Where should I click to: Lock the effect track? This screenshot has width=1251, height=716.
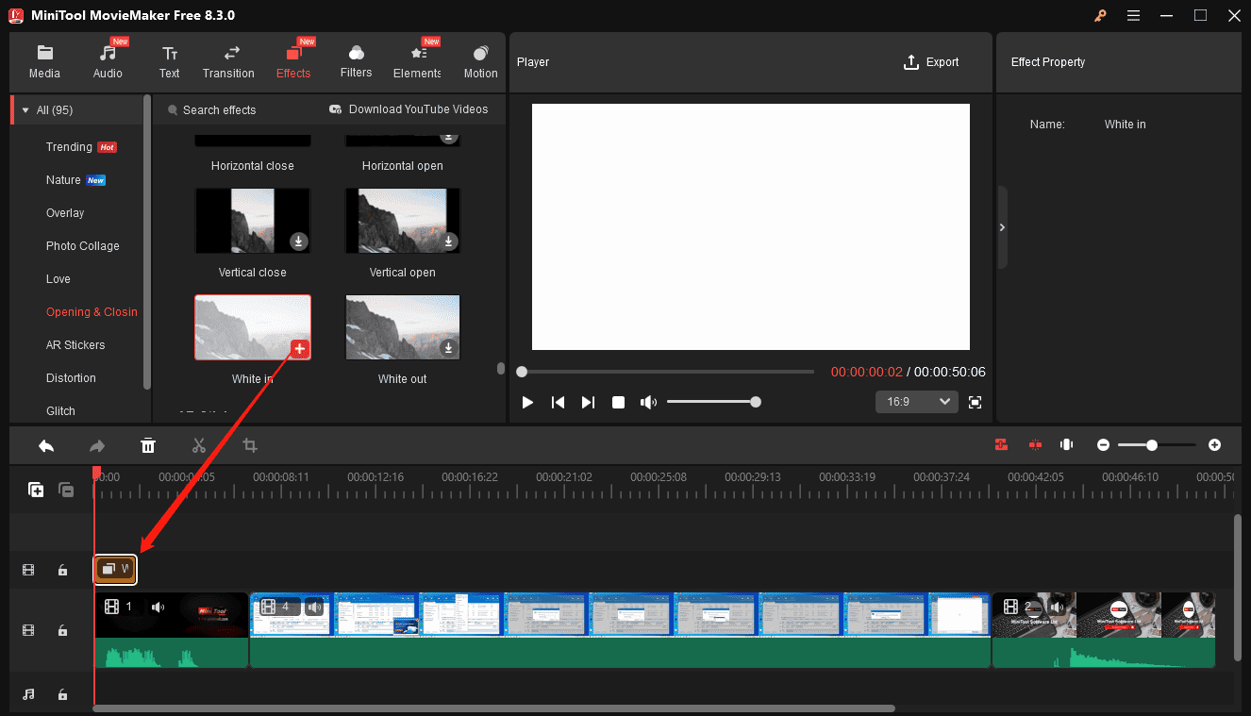coord(62,570)
